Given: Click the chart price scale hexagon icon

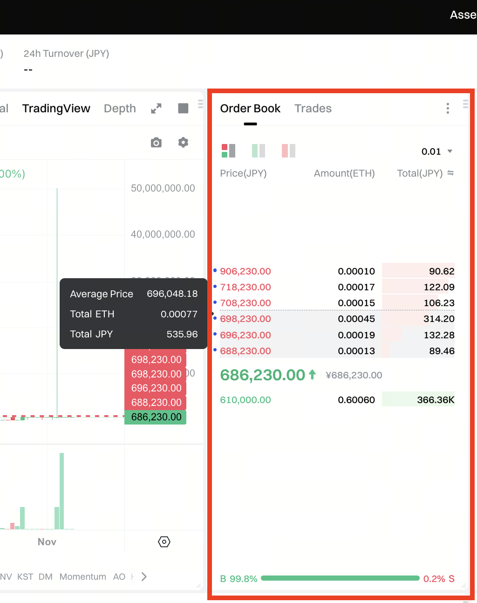Looking at the screenshot, I should click(x=164, y=542).
